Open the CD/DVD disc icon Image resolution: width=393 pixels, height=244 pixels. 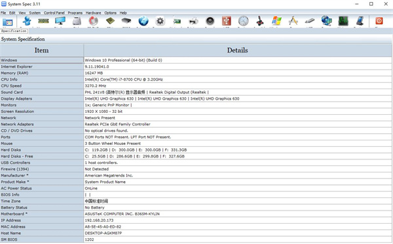tap(93, 21)
